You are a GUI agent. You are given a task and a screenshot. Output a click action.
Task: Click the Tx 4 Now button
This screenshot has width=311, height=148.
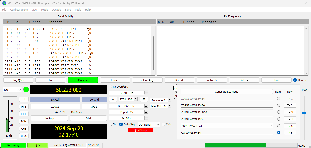(x=290, y=119)
